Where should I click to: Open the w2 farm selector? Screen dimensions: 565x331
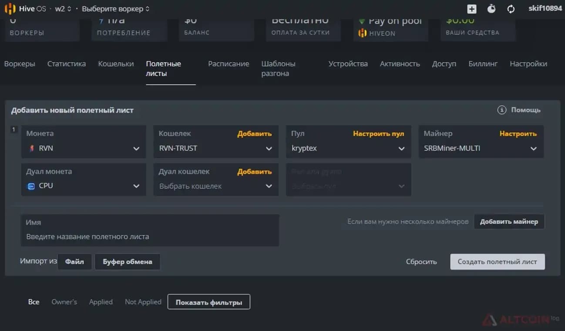[x=63, y=9]
